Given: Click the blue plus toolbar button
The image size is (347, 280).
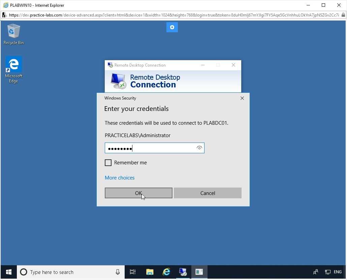Looking at the screenshot, I should (172, 27).
